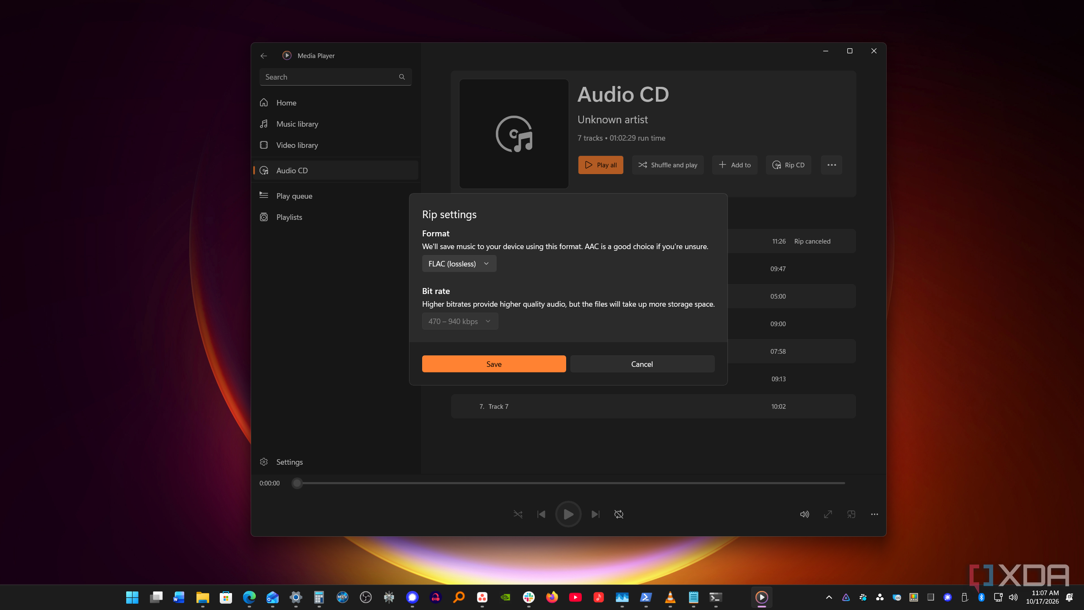Viewport: 1084px width, 610px height.
Task: Open Playlists in the sidebar
Action: tap(335, 217)
